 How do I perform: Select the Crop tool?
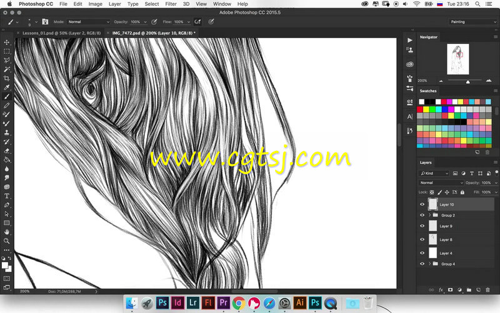[6, 78]
